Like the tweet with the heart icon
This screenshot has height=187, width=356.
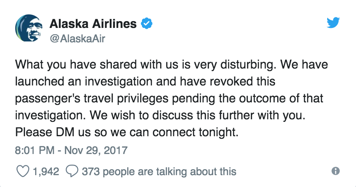click(x=23, y=171)
